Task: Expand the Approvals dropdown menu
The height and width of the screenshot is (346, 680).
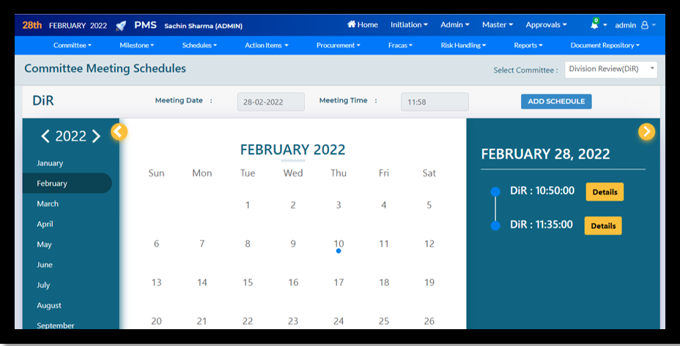Action: pos(546,25)
